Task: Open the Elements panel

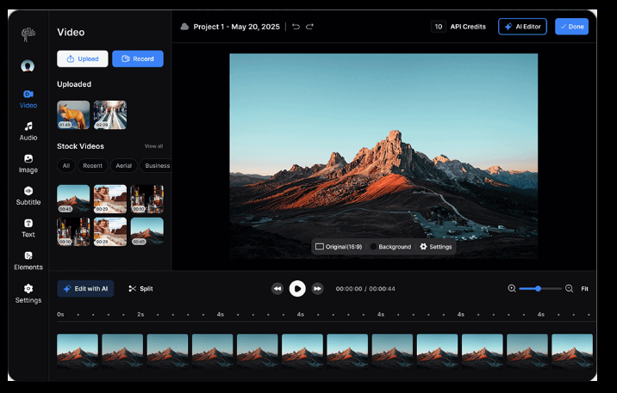Action: pos(28,261)
